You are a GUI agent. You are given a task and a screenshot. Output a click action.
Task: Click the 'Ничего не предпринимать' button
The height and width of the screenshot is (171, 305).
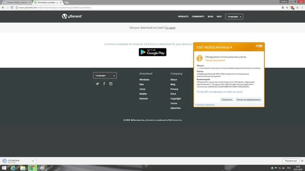[x=249, y=100]
